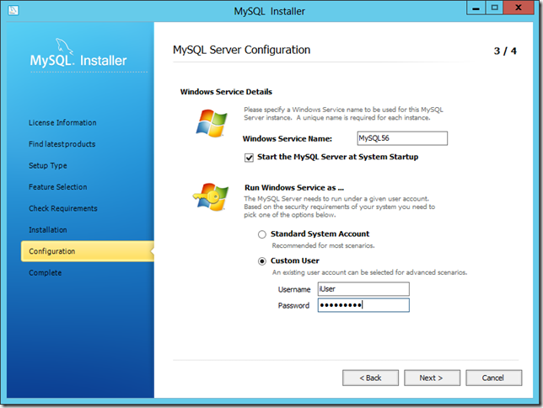The image size is (543, 408).
Task: Click the Back button
Action: 370,378
